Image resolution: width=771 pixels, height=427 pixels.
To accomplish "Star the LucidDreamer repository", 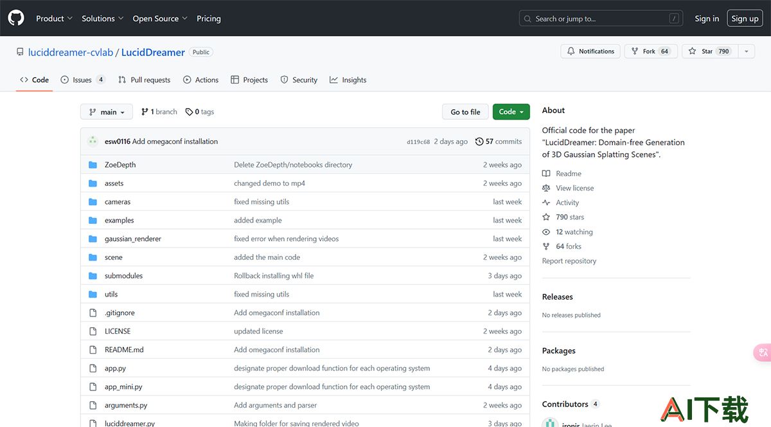I will pyautogui.click(x=709, y=51).
